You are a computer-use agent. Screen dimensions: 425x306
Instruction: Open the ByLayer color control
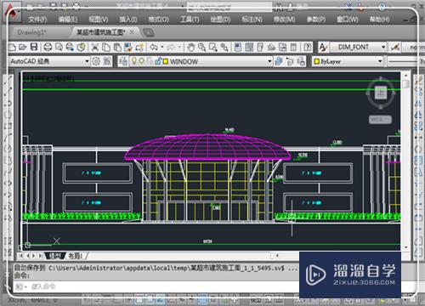click(x=348, y=61)
